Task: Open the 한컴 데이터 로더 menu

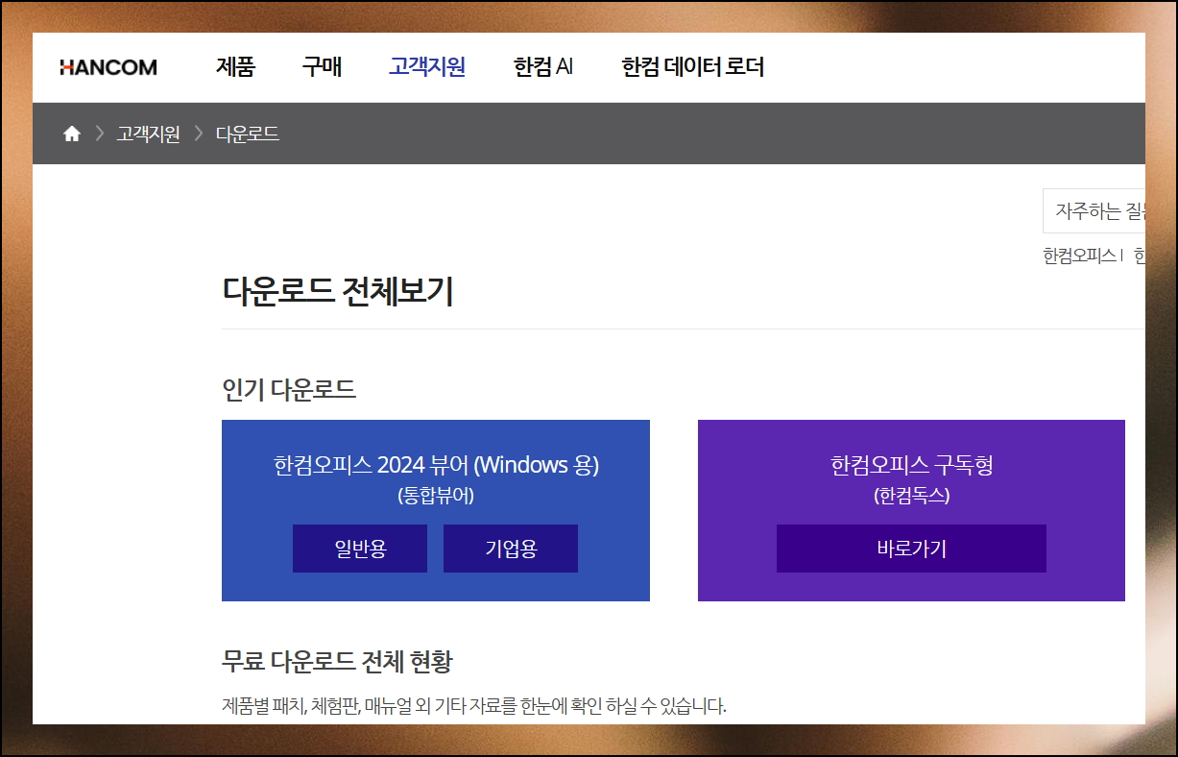Action: coord(692,67)
